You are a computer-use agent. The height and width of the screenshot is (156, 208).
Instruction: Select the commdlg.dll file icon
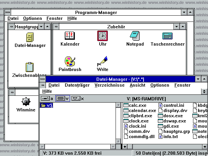tap(126, 136)
